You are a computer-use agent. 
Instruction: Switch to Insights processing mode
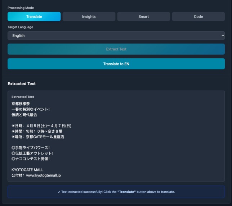89,17
